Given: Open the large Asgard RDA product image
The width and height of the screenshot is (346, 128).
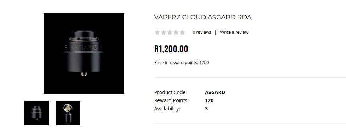Looking at the screenshot, I should (84, 54).
